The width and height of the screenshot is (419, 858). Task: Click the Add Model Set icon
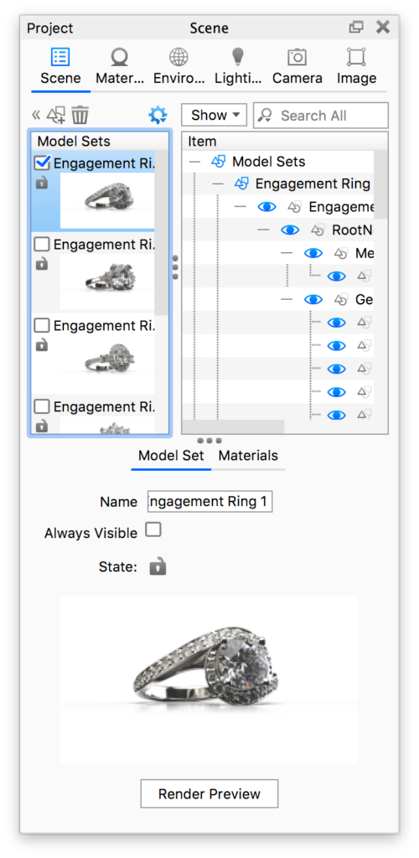(x=56, y=116)
